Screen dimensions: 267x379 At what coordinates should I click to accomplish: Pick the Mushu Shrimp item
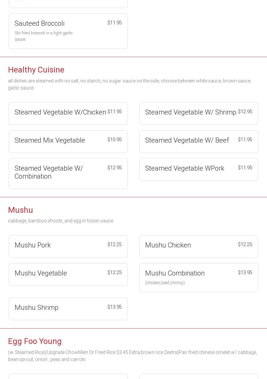(x=68, y=309)
